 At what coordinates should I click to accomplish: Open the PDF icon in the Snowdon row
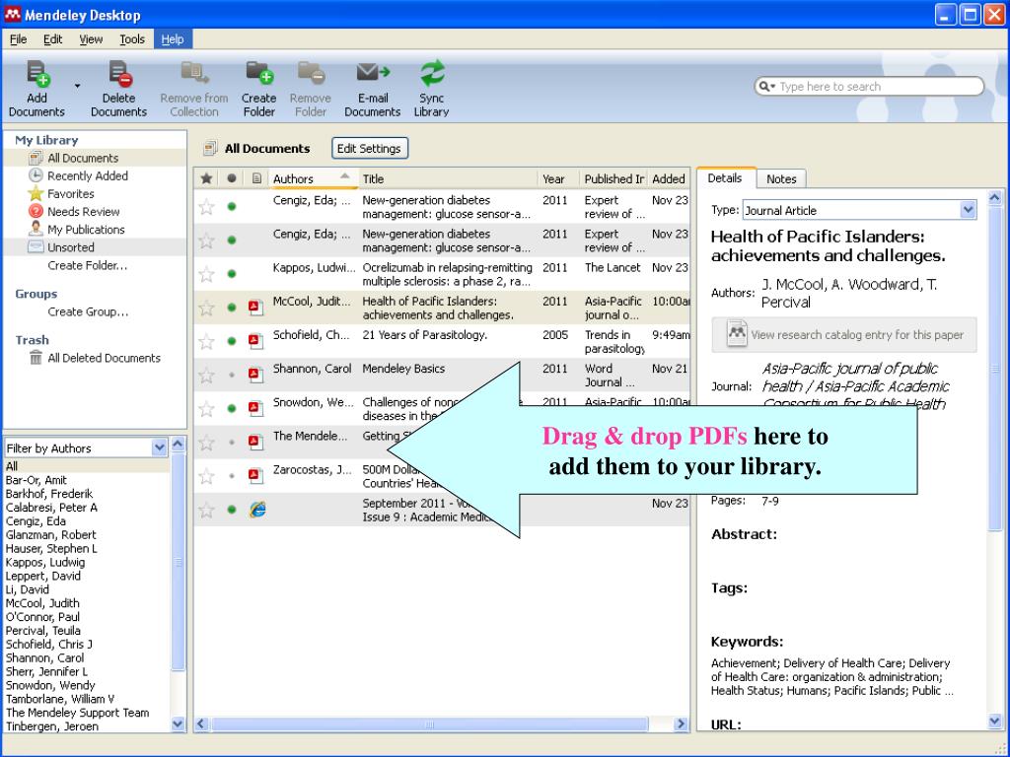pos(255,408)
